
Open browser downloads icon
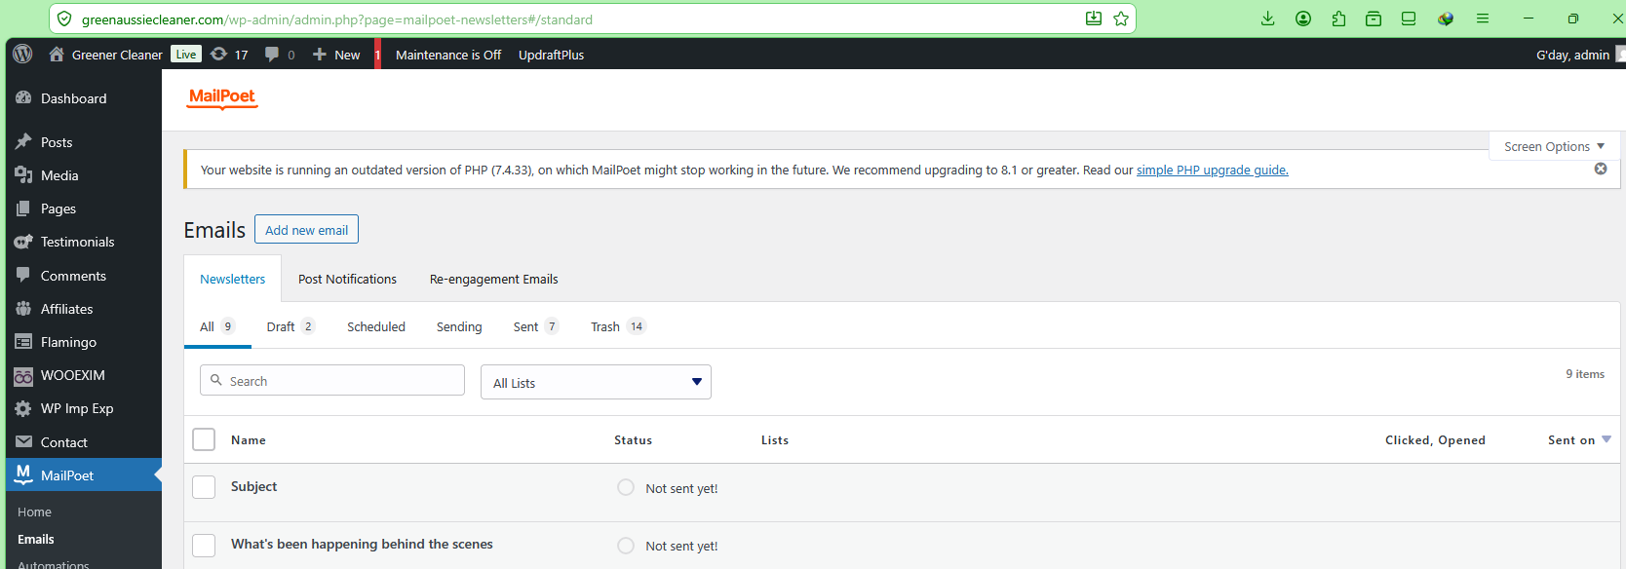coord(1267,19)
